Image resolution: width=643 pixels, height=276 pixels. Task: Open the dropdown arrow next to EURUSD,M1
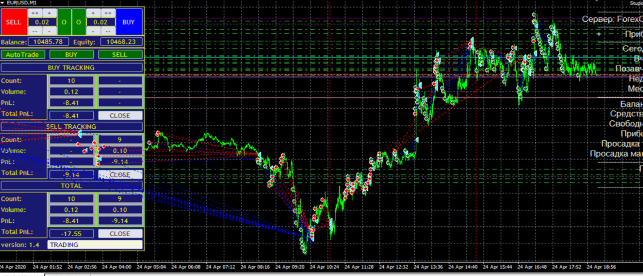coord(2,2)
